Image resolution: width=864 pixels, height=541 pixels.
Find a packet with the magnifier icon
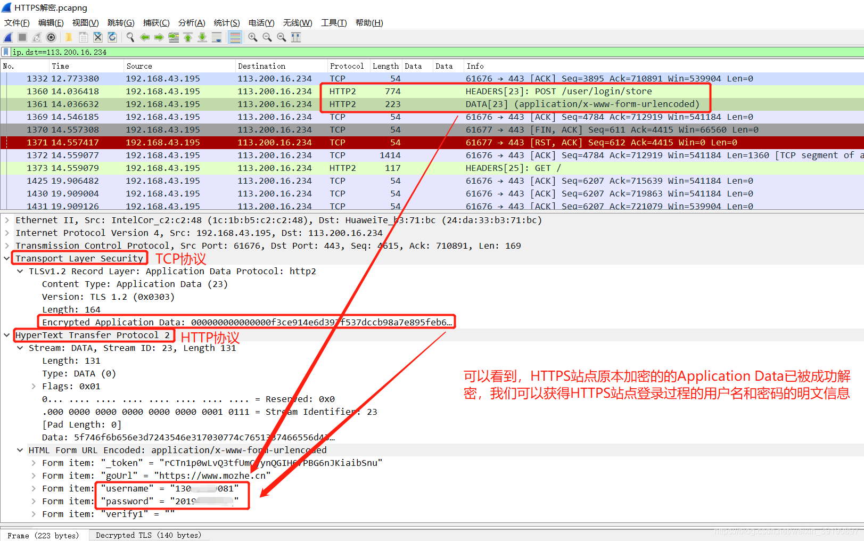click(130, 37)
